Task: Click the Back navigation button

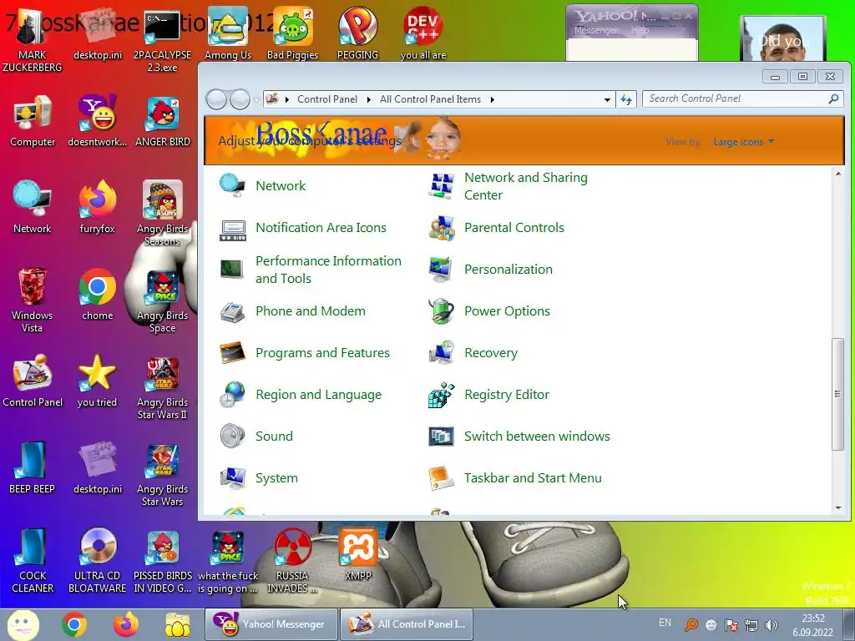Action: [x=216, y=100]
